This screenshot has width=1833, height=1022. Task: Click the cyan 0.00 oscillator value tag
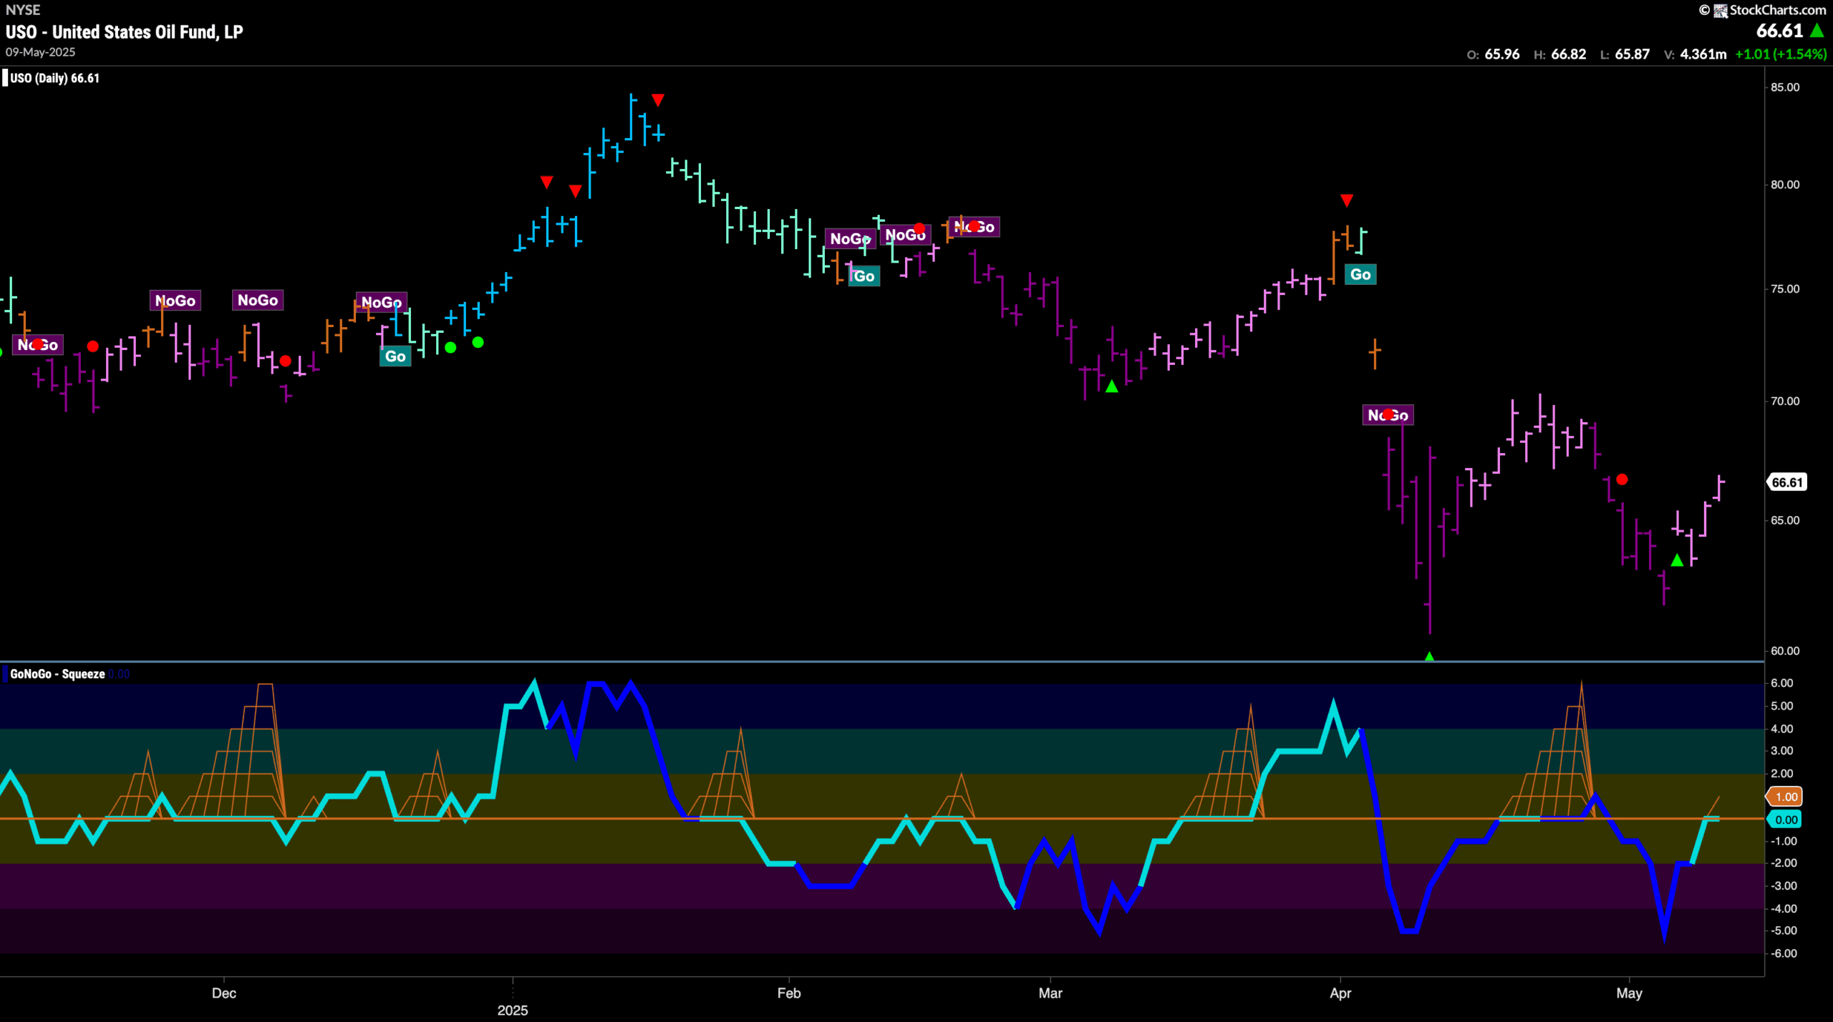click(x=1785, y=819)
